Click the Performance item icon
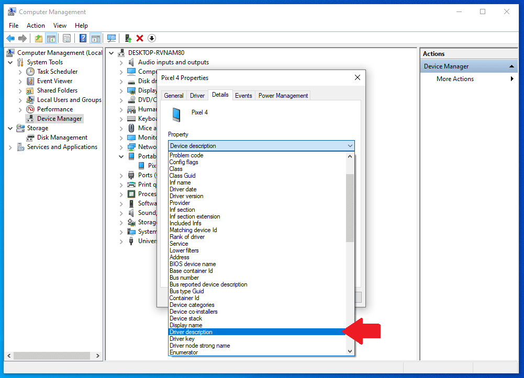 coord(30,109)
